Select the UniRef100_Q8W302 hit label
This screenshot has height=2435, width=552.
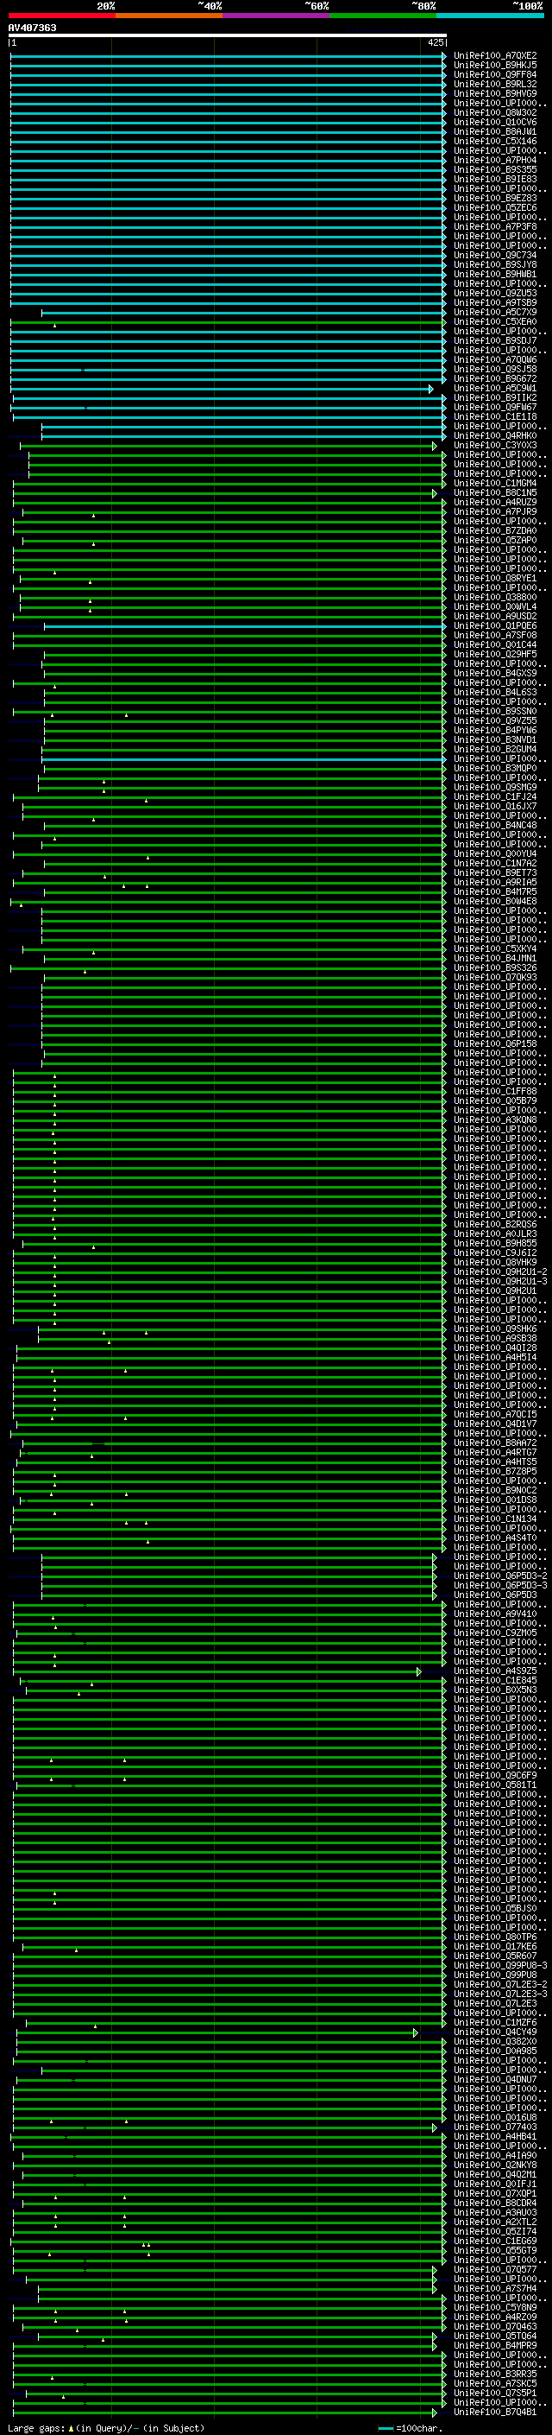click(495, 112)
